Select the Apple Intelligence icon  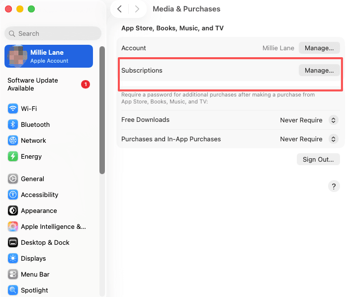(x=13, y=226)
